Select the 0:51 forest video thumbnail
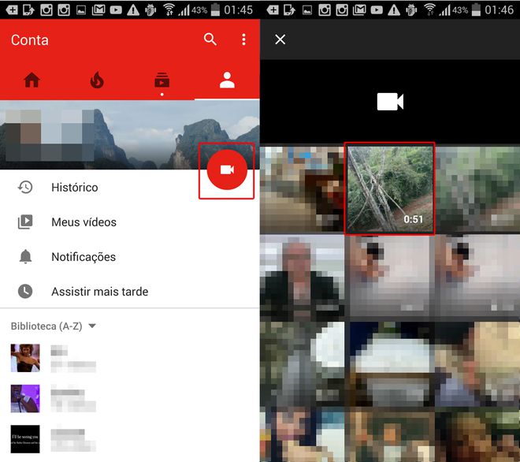 pos(390,189)
